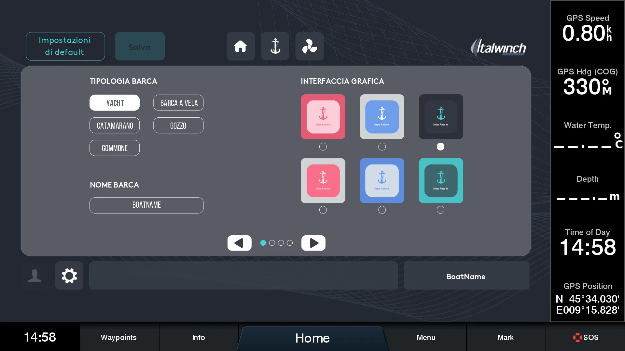The image size is (625, 351).
Task: Select the anchor/home navigation icon
Action: click(275, 46)
